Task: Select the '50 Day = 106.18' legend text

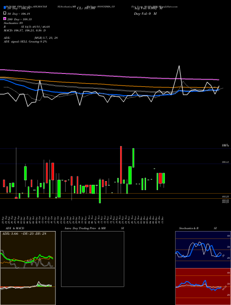Action: 18,14
